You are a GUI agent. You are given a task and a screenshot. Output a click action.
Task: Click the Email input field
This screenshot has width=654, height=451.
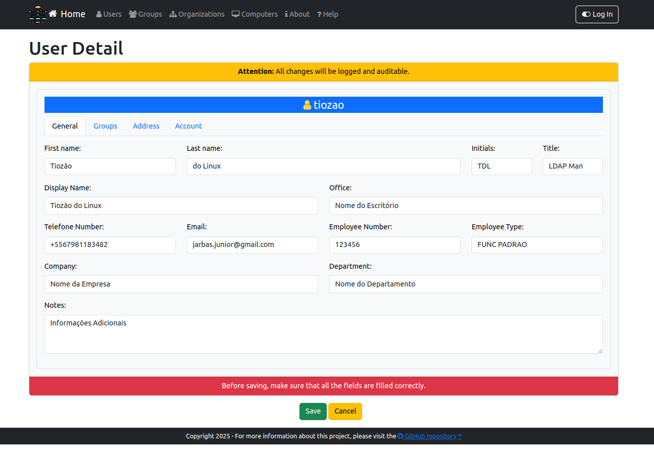(252, 245)
